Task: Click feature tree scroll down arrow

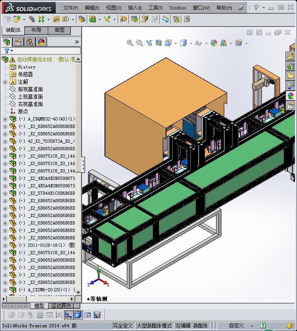Action: (x=78, y=292)
